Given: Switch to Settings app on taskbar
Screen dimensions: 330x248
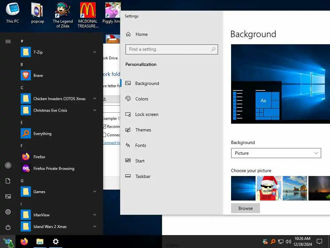Looking at the screenshot, I should pyautogui.click(x=55, y=242).
